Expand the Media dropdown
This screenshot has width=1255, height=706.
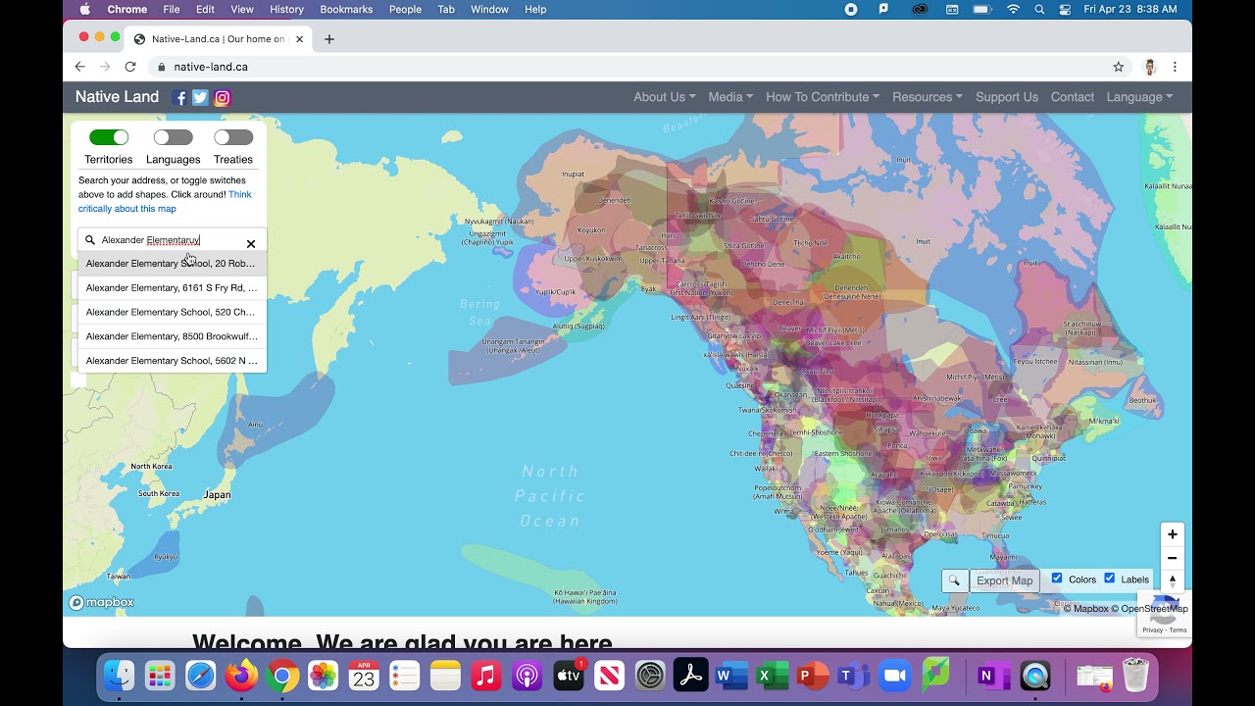click(x=730, y=97)
